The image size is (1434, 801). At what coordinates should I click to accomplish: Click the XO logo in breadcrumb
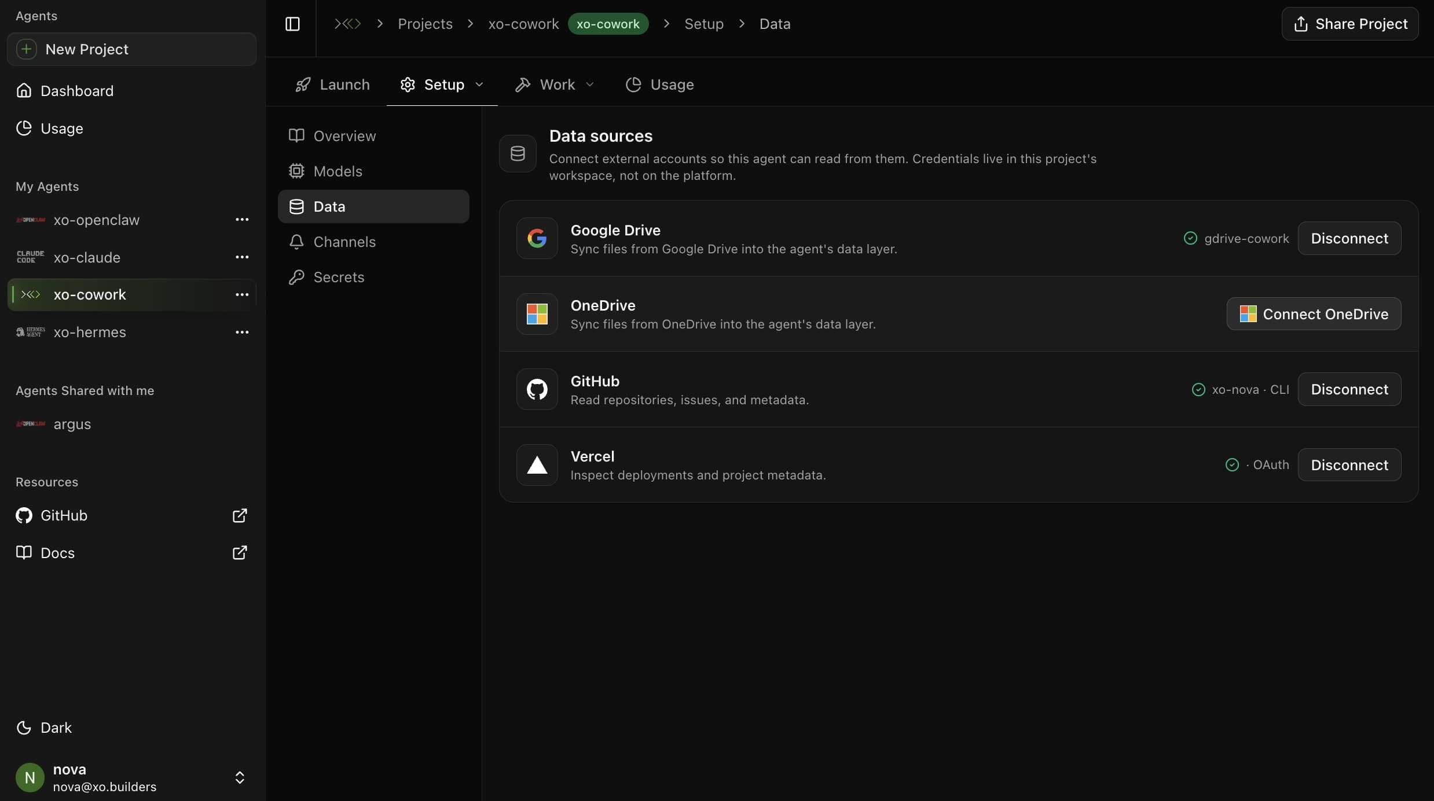347,24
